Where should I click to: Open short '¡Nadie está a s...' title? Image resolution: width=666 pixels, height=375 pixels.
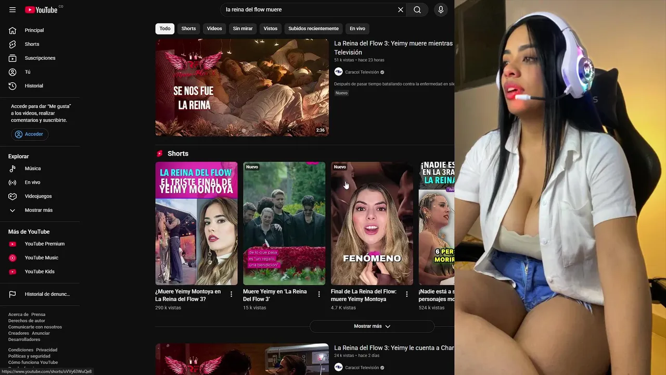pyautogui.click(x=437, y=295)
